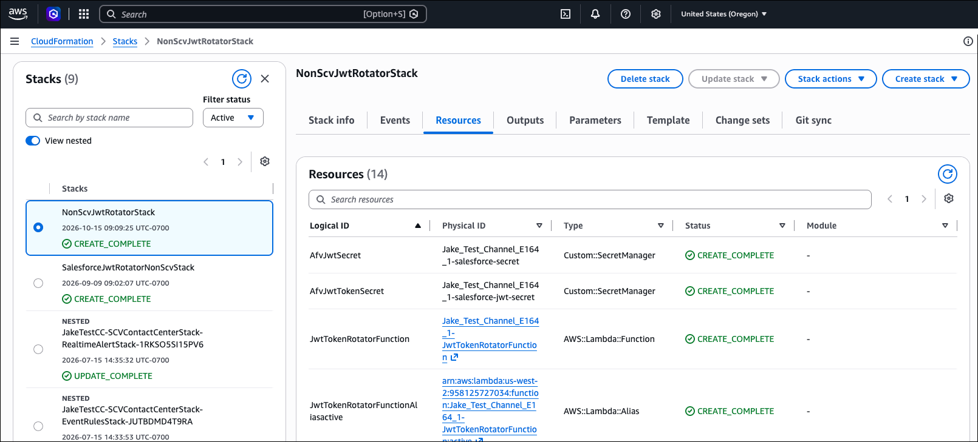Click the UPDATE_COMPLETE status of RealtimeAlertStack
Screen dimensions: 978x442
click(x=107, y=376)
